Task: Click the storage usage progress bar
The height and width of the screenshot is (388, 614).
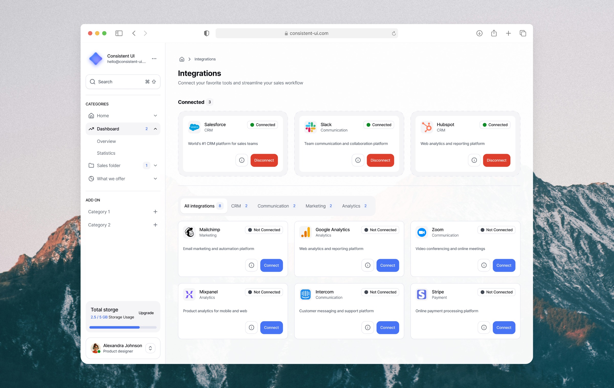Action: [x=123, y=327]
